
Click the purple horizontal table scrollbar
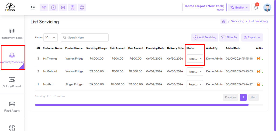142,105
